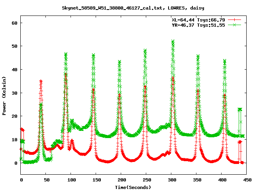This screenshot has height=191, width=255.
Task: Click the Time(Seconds) axis label
Action: (x=133, y=187)
